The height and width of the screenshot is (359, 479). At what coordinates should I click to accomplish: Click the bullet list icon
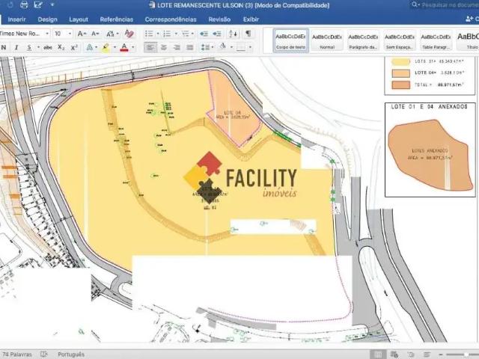point(149,34)
